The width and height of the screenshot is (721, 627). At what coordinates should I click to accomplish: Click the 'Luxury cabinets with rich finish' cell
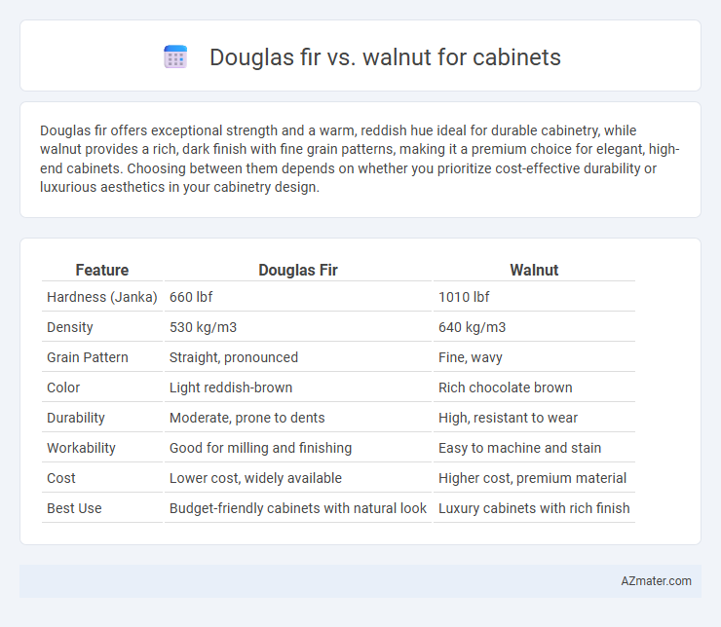pos(534,508)
